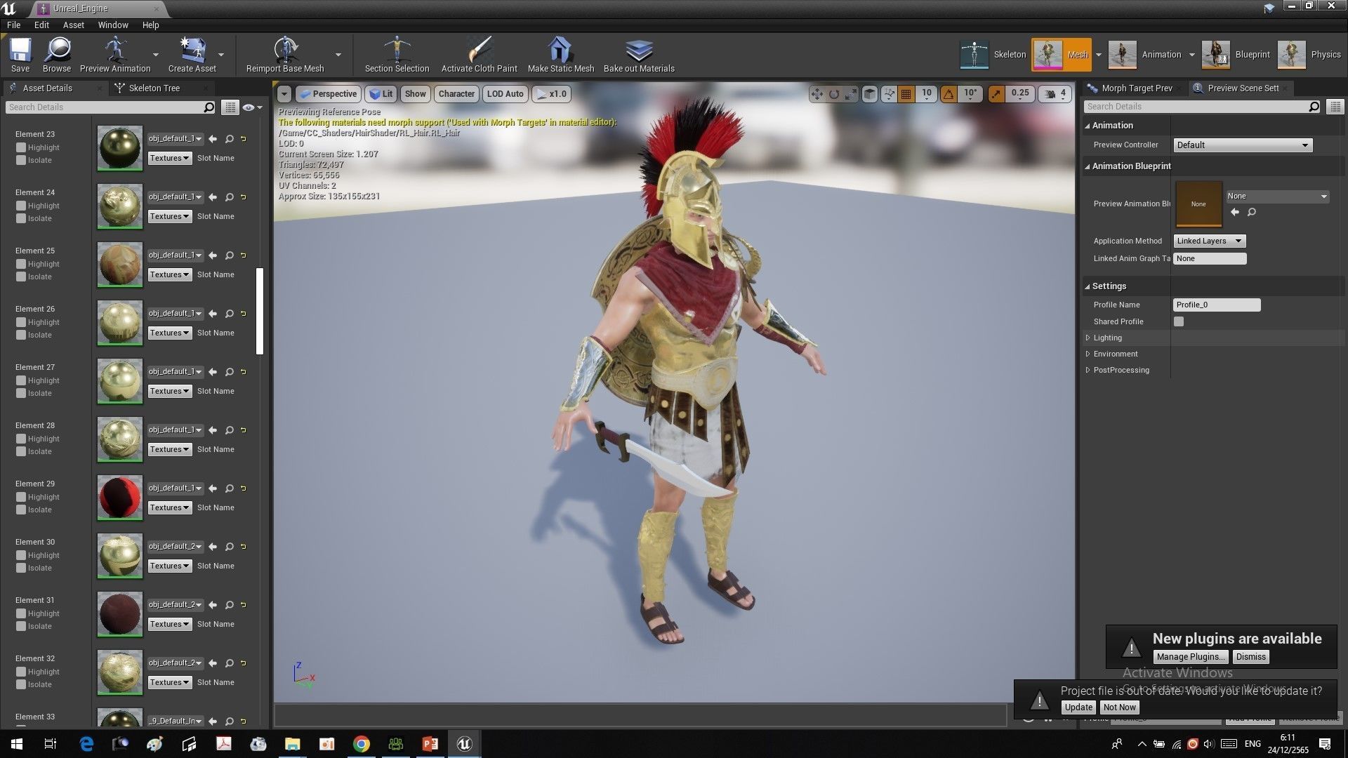
Task: Enable Isolate for Element 24
Action: click(x=21, y=218)
